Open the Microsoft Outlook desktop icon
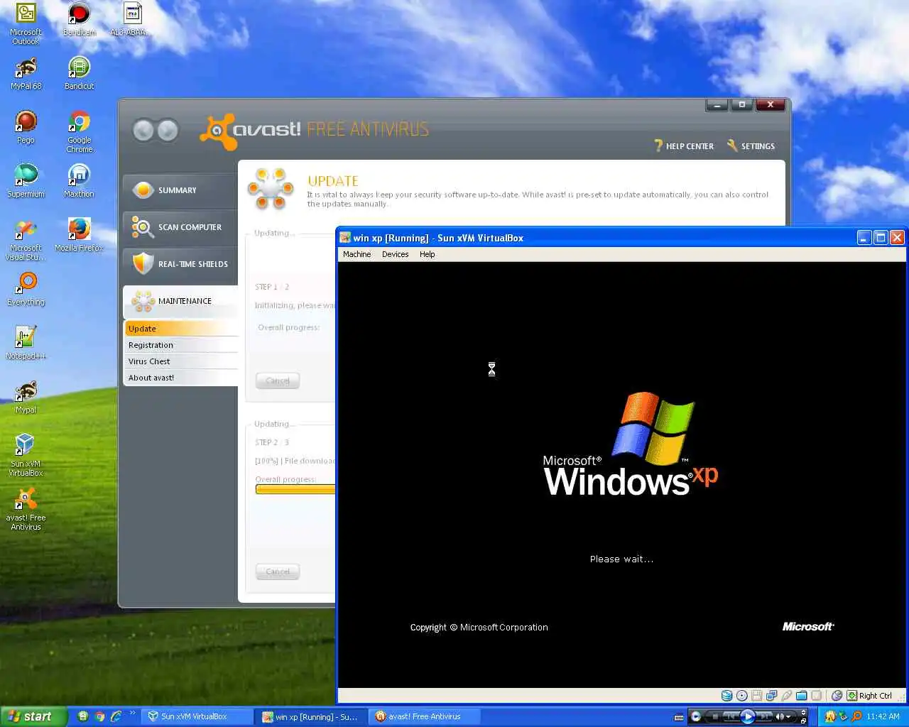This screenshot has height=727, width=909. coord(26,23)
